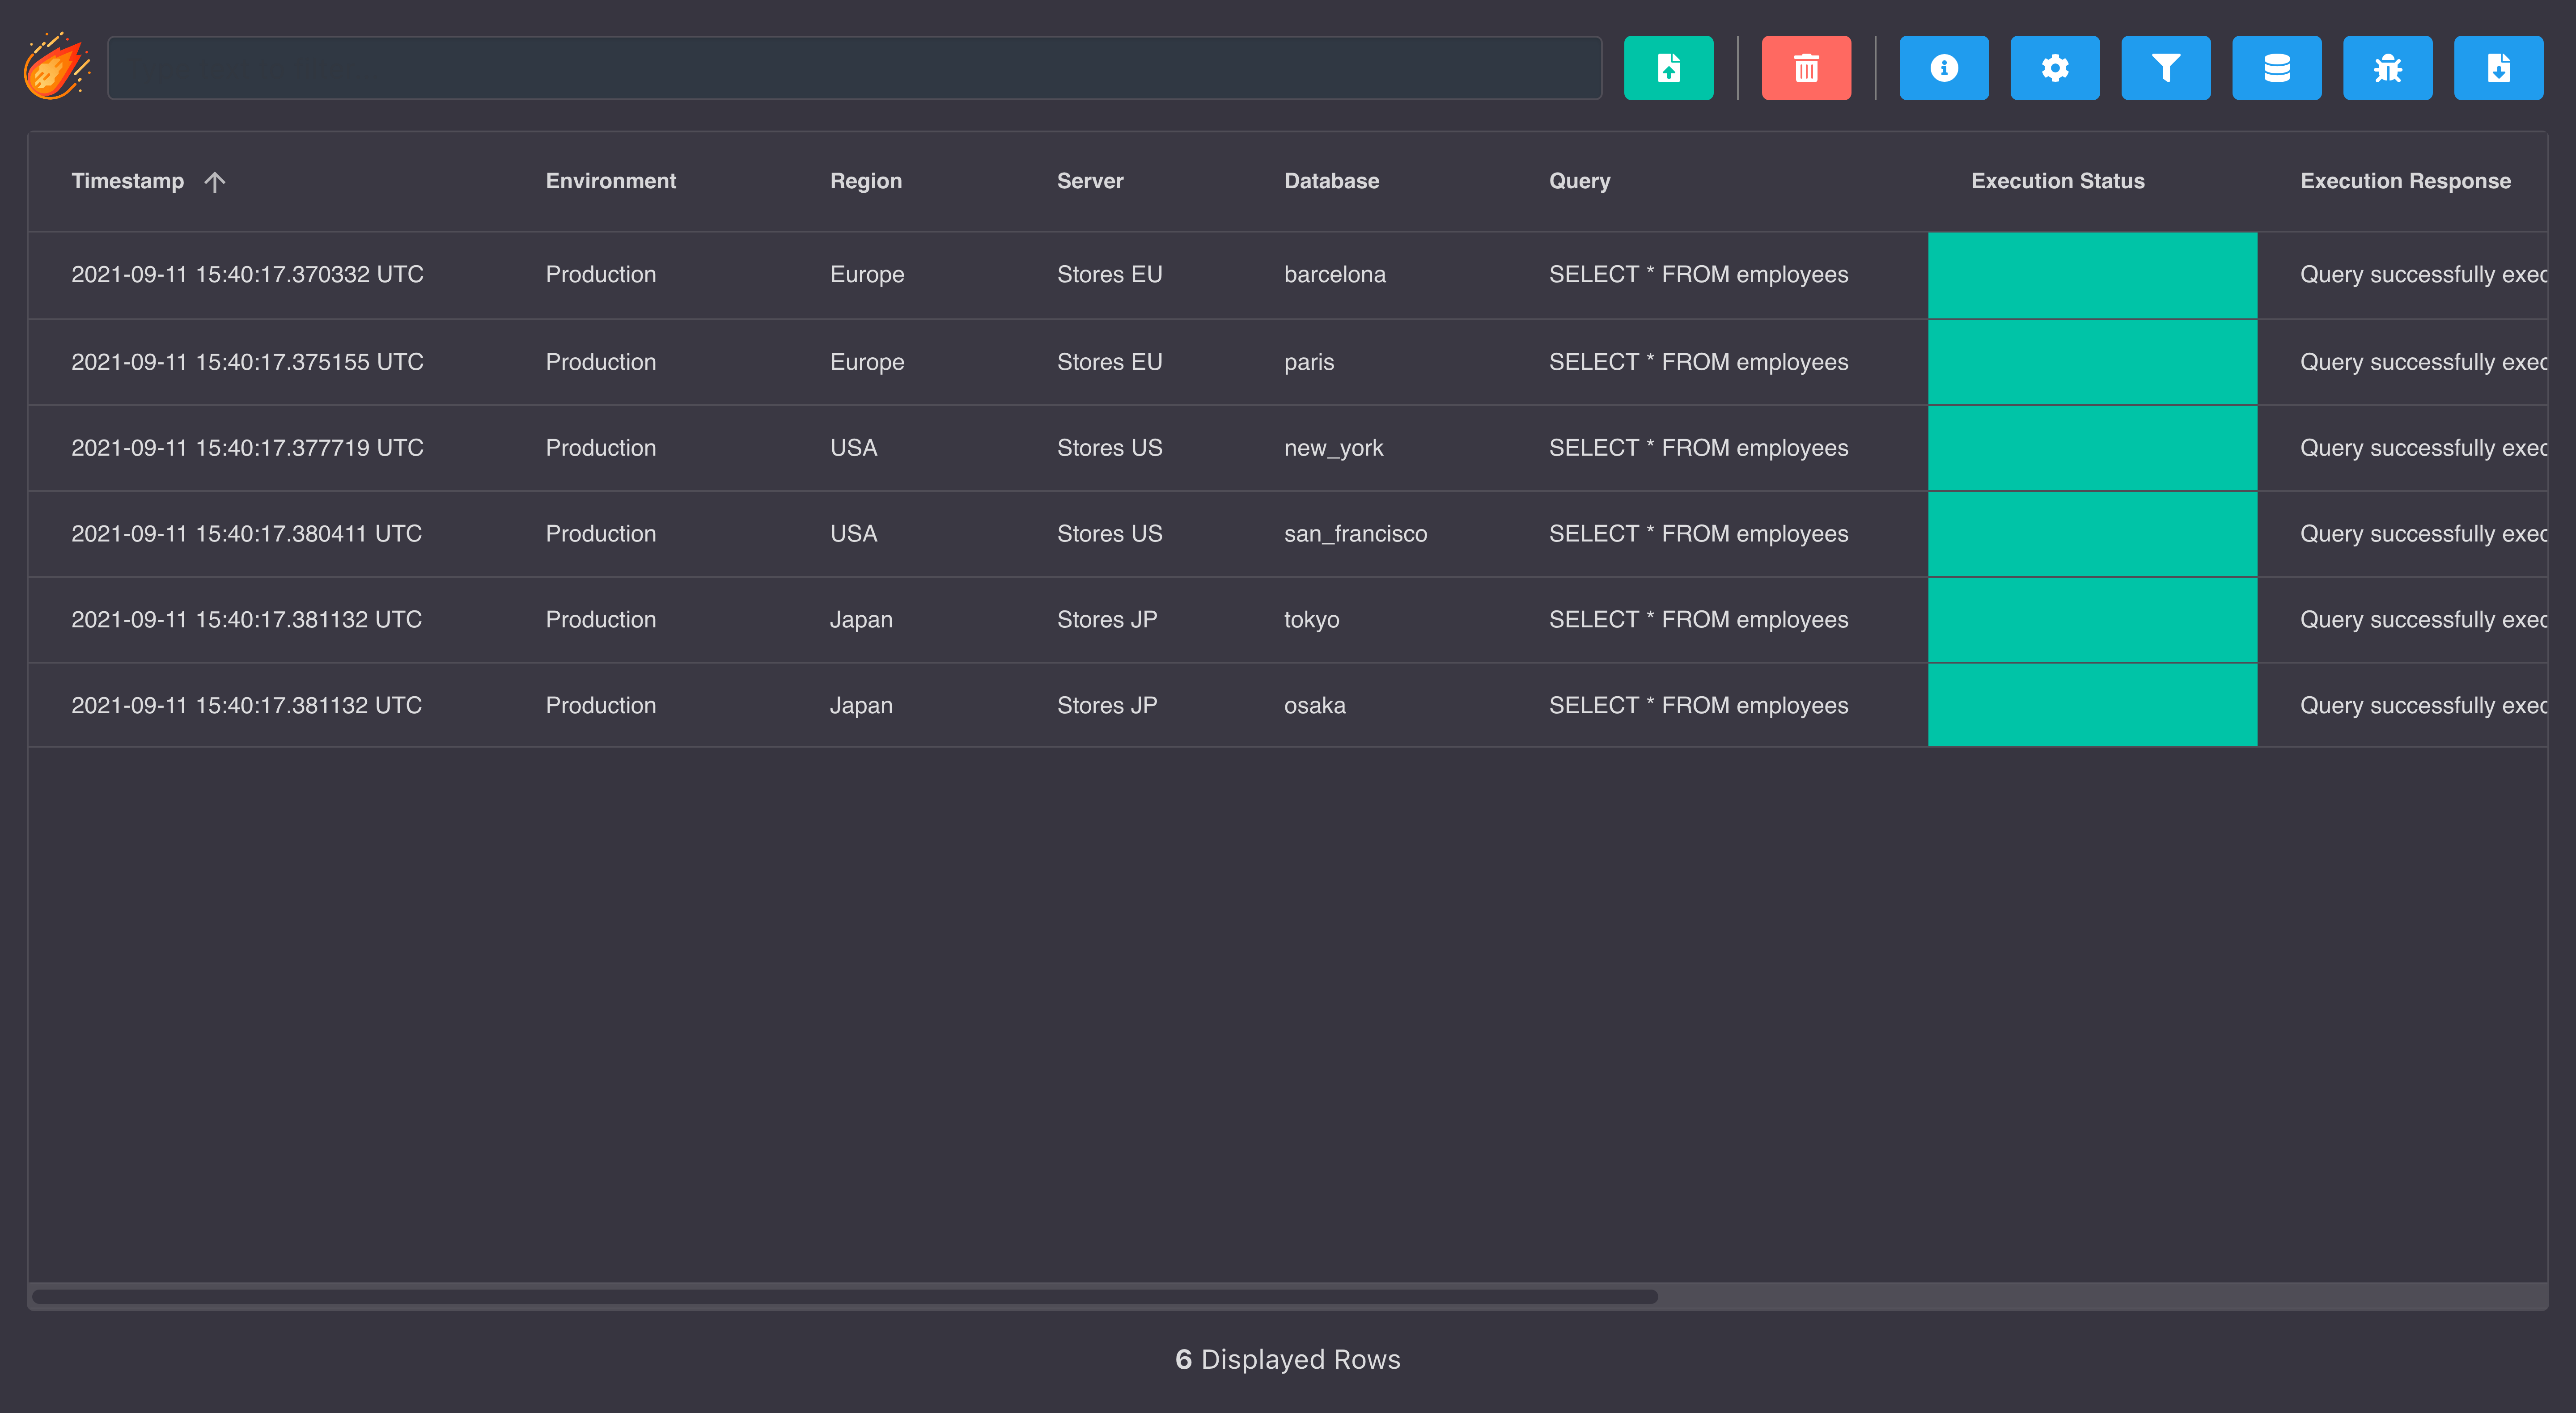This screenshot has width=2576, height=1413.
Task: Click the san_francisco database cell
Action: [x=1356, y=534]
